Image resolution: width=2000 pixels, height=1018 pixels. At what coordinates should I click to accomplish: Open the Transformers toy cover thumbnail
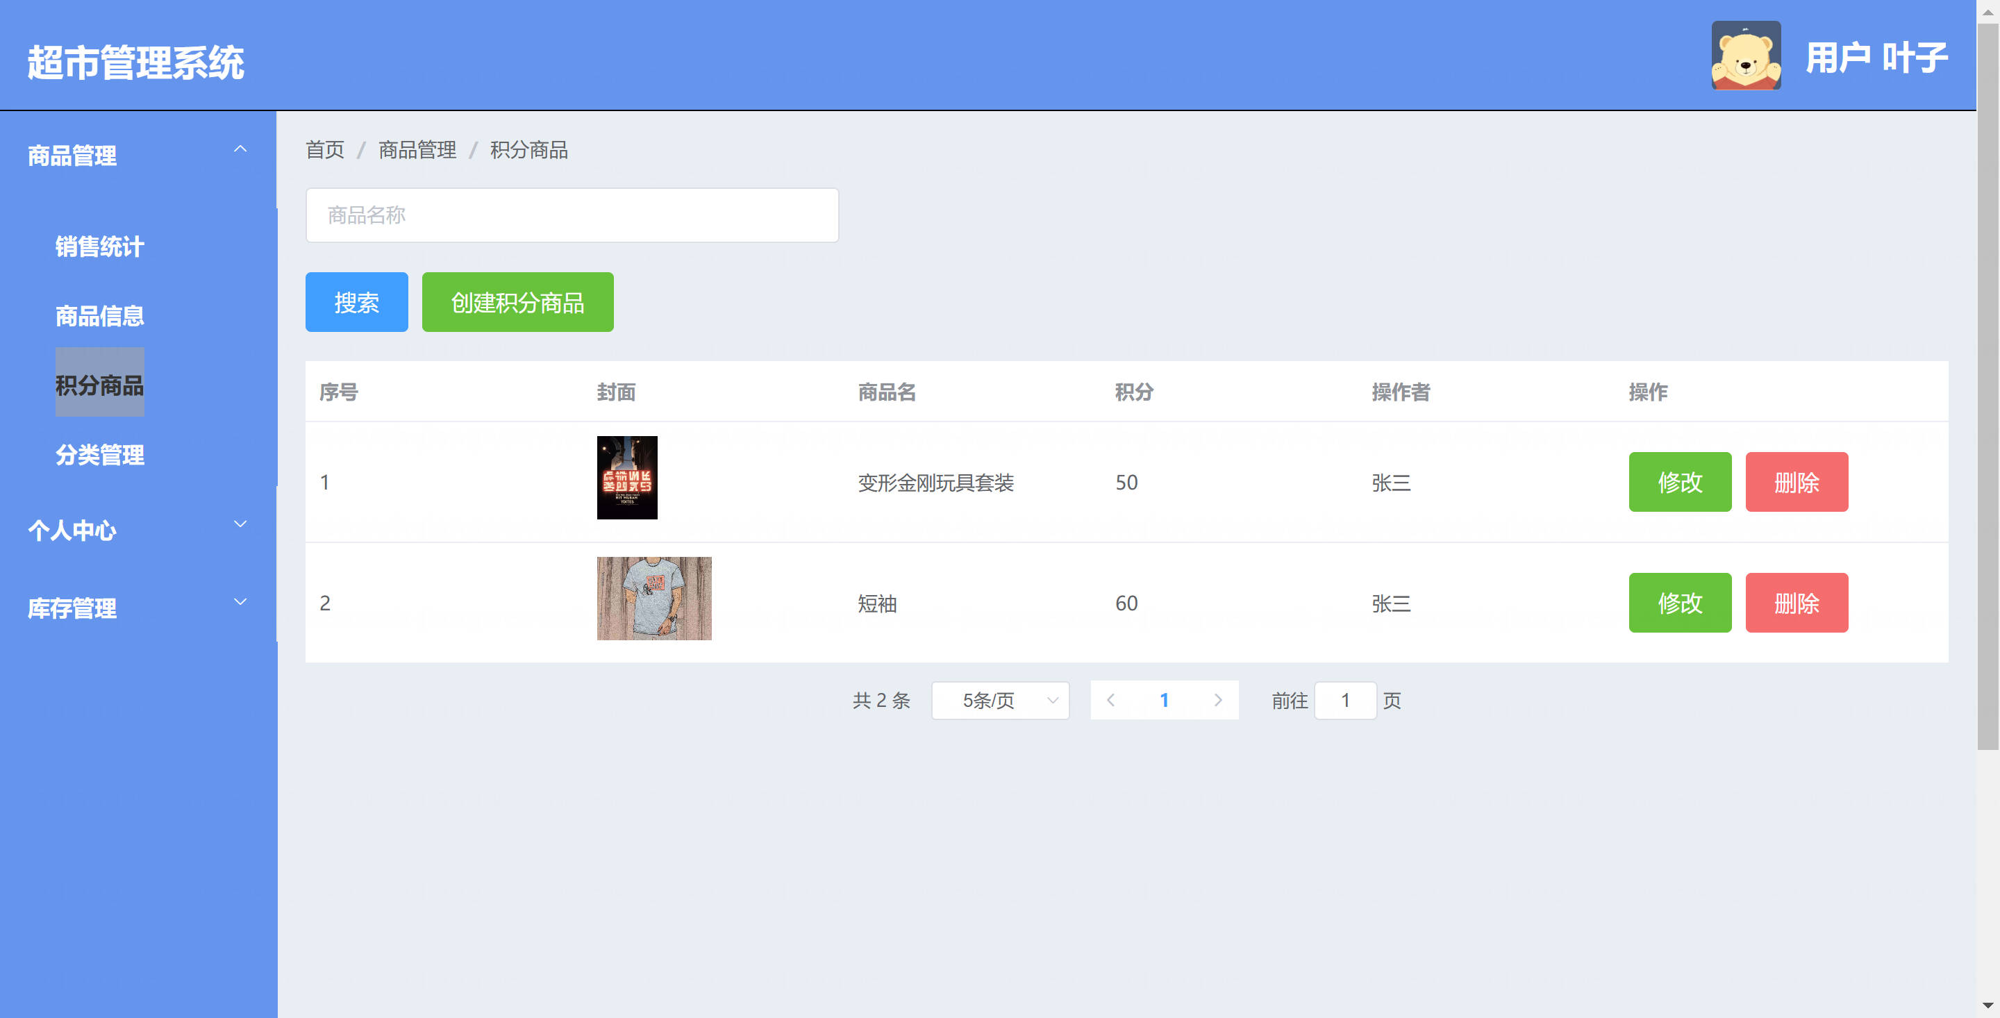pos(626,478)
